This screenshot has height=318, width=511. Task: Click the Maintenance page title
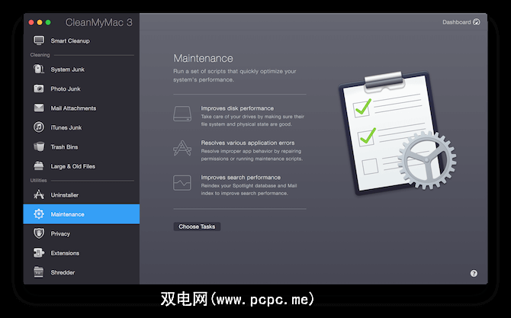[x=203, y=58]
